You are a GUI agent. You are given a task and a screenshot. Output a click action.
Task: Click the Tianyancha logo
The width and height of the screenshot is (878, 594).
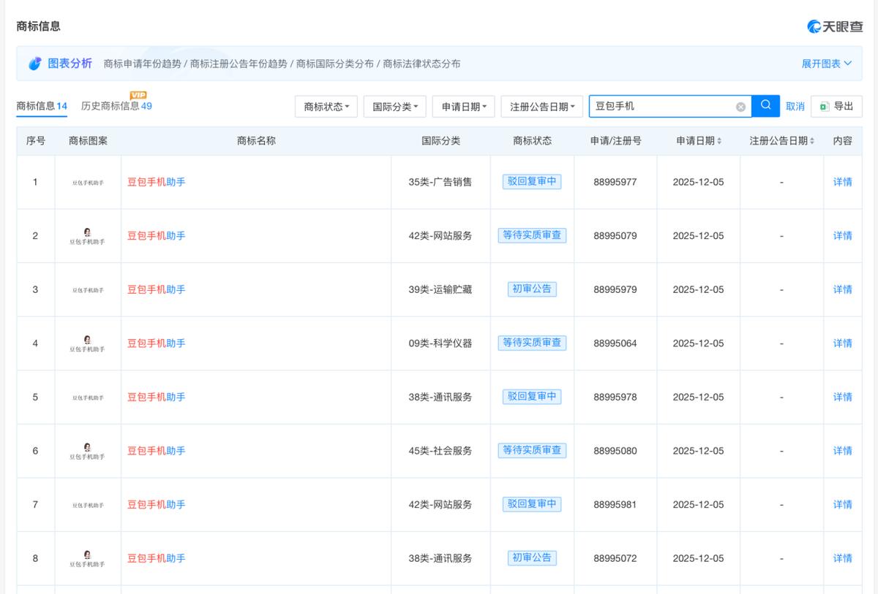pyautogui.click(x=835, y=26)
